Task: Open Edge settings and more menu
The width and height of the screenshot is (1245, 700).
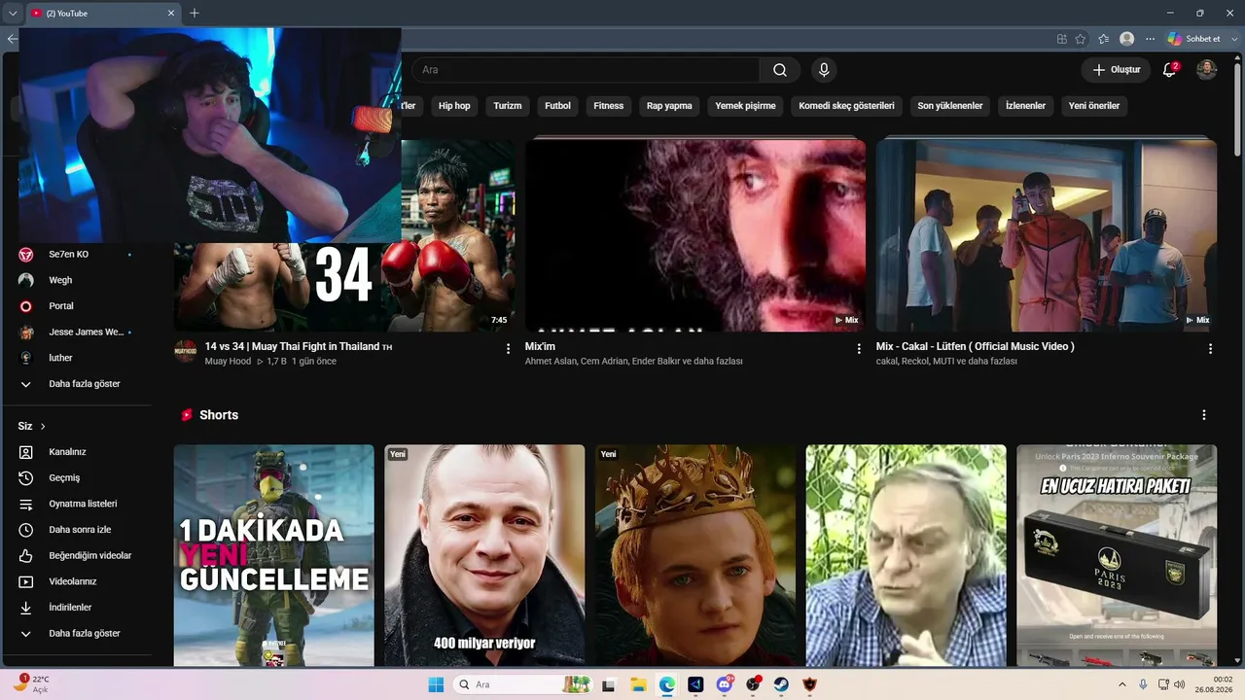Action: click(x=1151, y=39)
